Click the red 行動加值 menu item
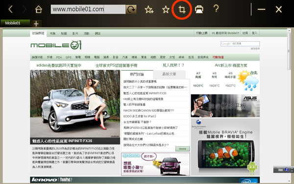Image resolution: width=294 pixels, height=184 pixels. [x=218, y=57]
